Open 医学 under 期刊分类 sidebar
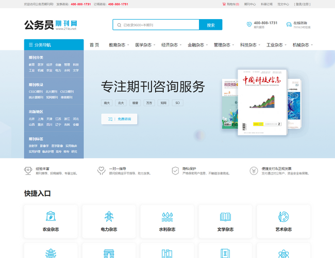Image resolution: width=335 pixels, height=258 pixels. [x=40, y=64]
